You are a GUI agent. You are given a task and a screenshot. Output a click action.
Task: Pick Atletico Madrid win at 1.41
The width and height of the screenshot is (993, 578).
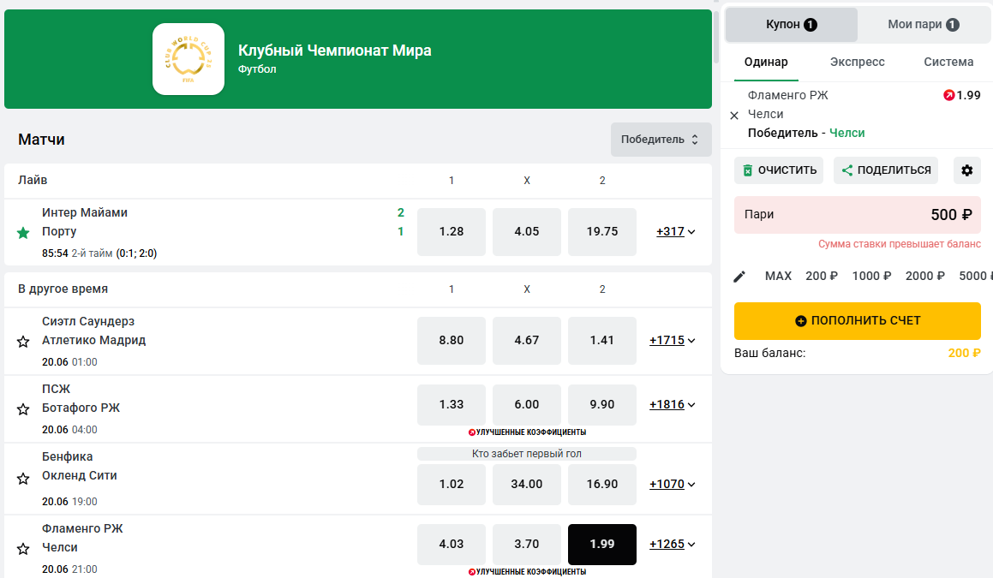[602, 341]
